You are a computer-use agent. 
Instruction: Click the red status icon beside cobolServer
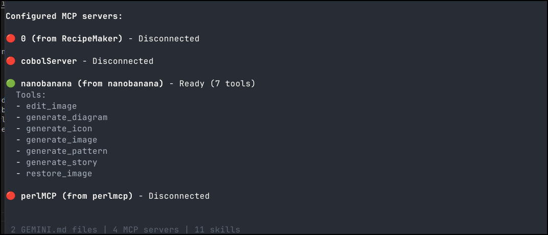click(x=11, y=61)
